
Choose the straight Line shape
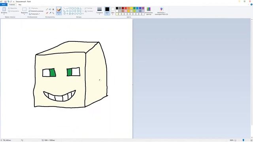point(64,8)
